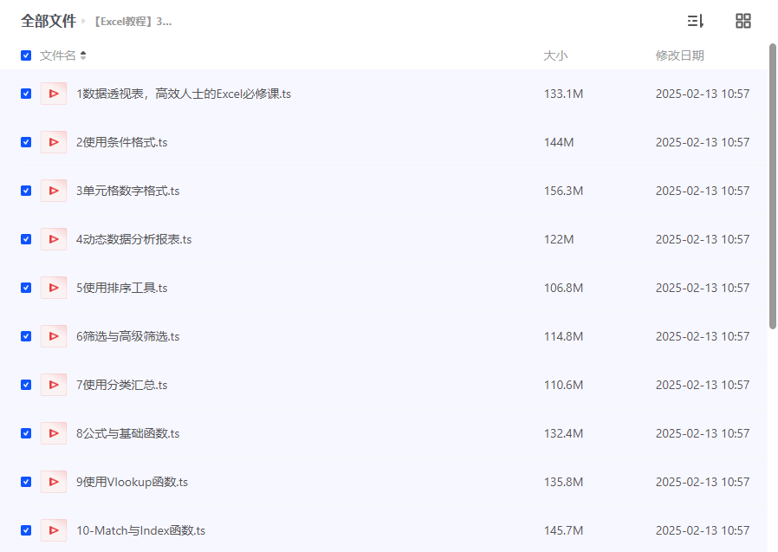Click the 132.4M size value
Viewport: 778px width, 552px height.
pyautogui.click(x=563, y=433)
